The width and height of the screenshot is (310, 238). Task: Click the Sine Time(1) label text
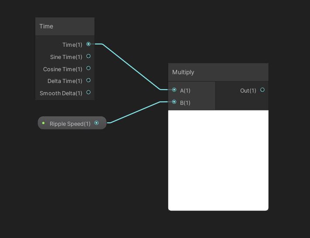[66, 57]
